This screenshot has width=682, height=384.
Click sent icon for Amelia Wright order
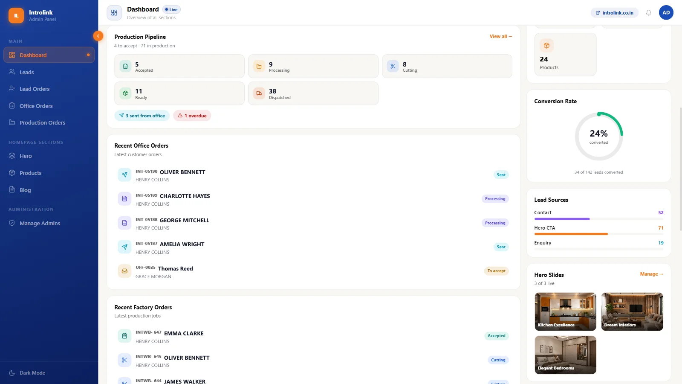coord(124,247)
